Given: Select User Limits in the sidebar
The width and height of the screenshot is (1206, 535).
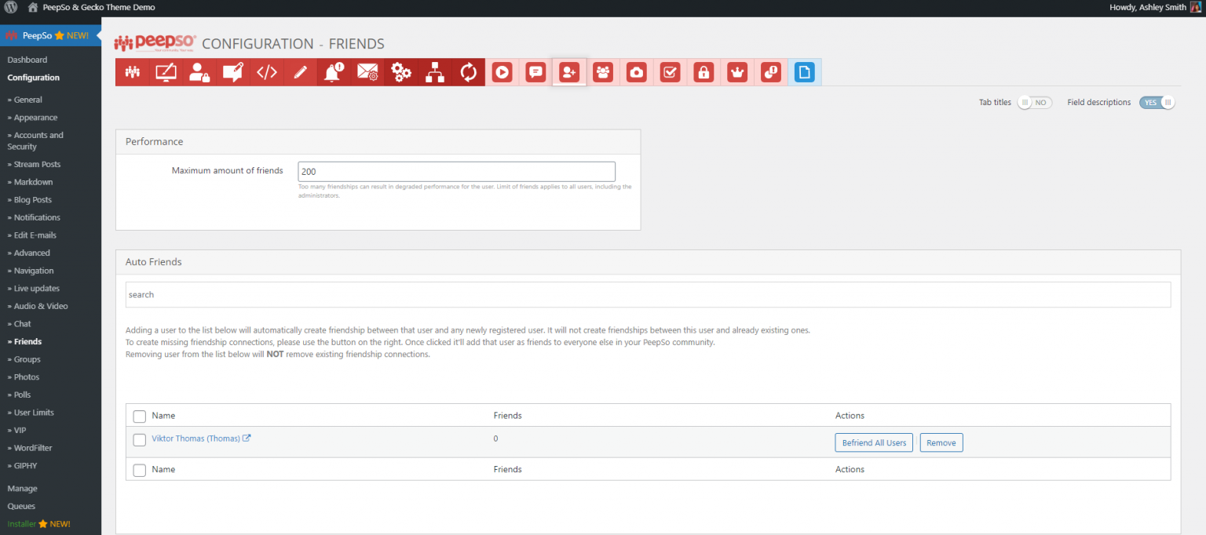Looking at the screenshot, I should point(34,413).
